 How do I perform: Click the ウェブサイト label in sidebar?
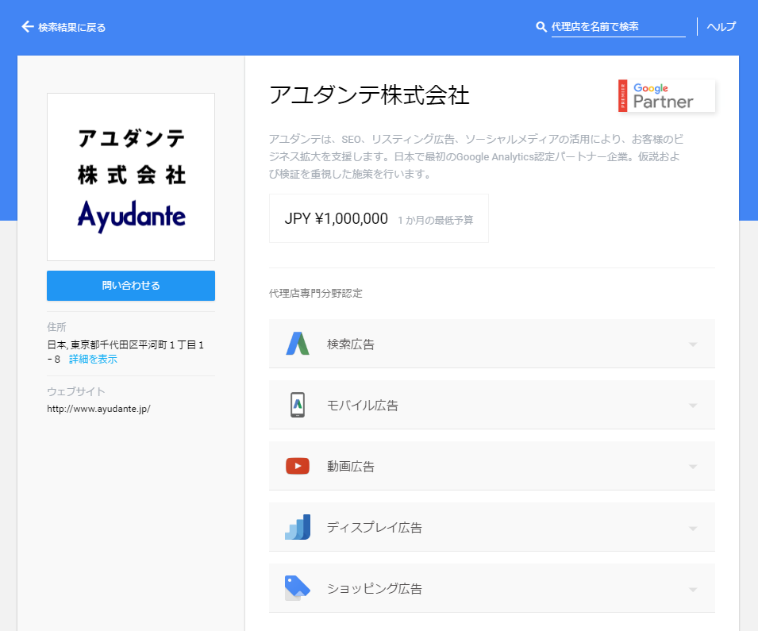pos(76,391)
